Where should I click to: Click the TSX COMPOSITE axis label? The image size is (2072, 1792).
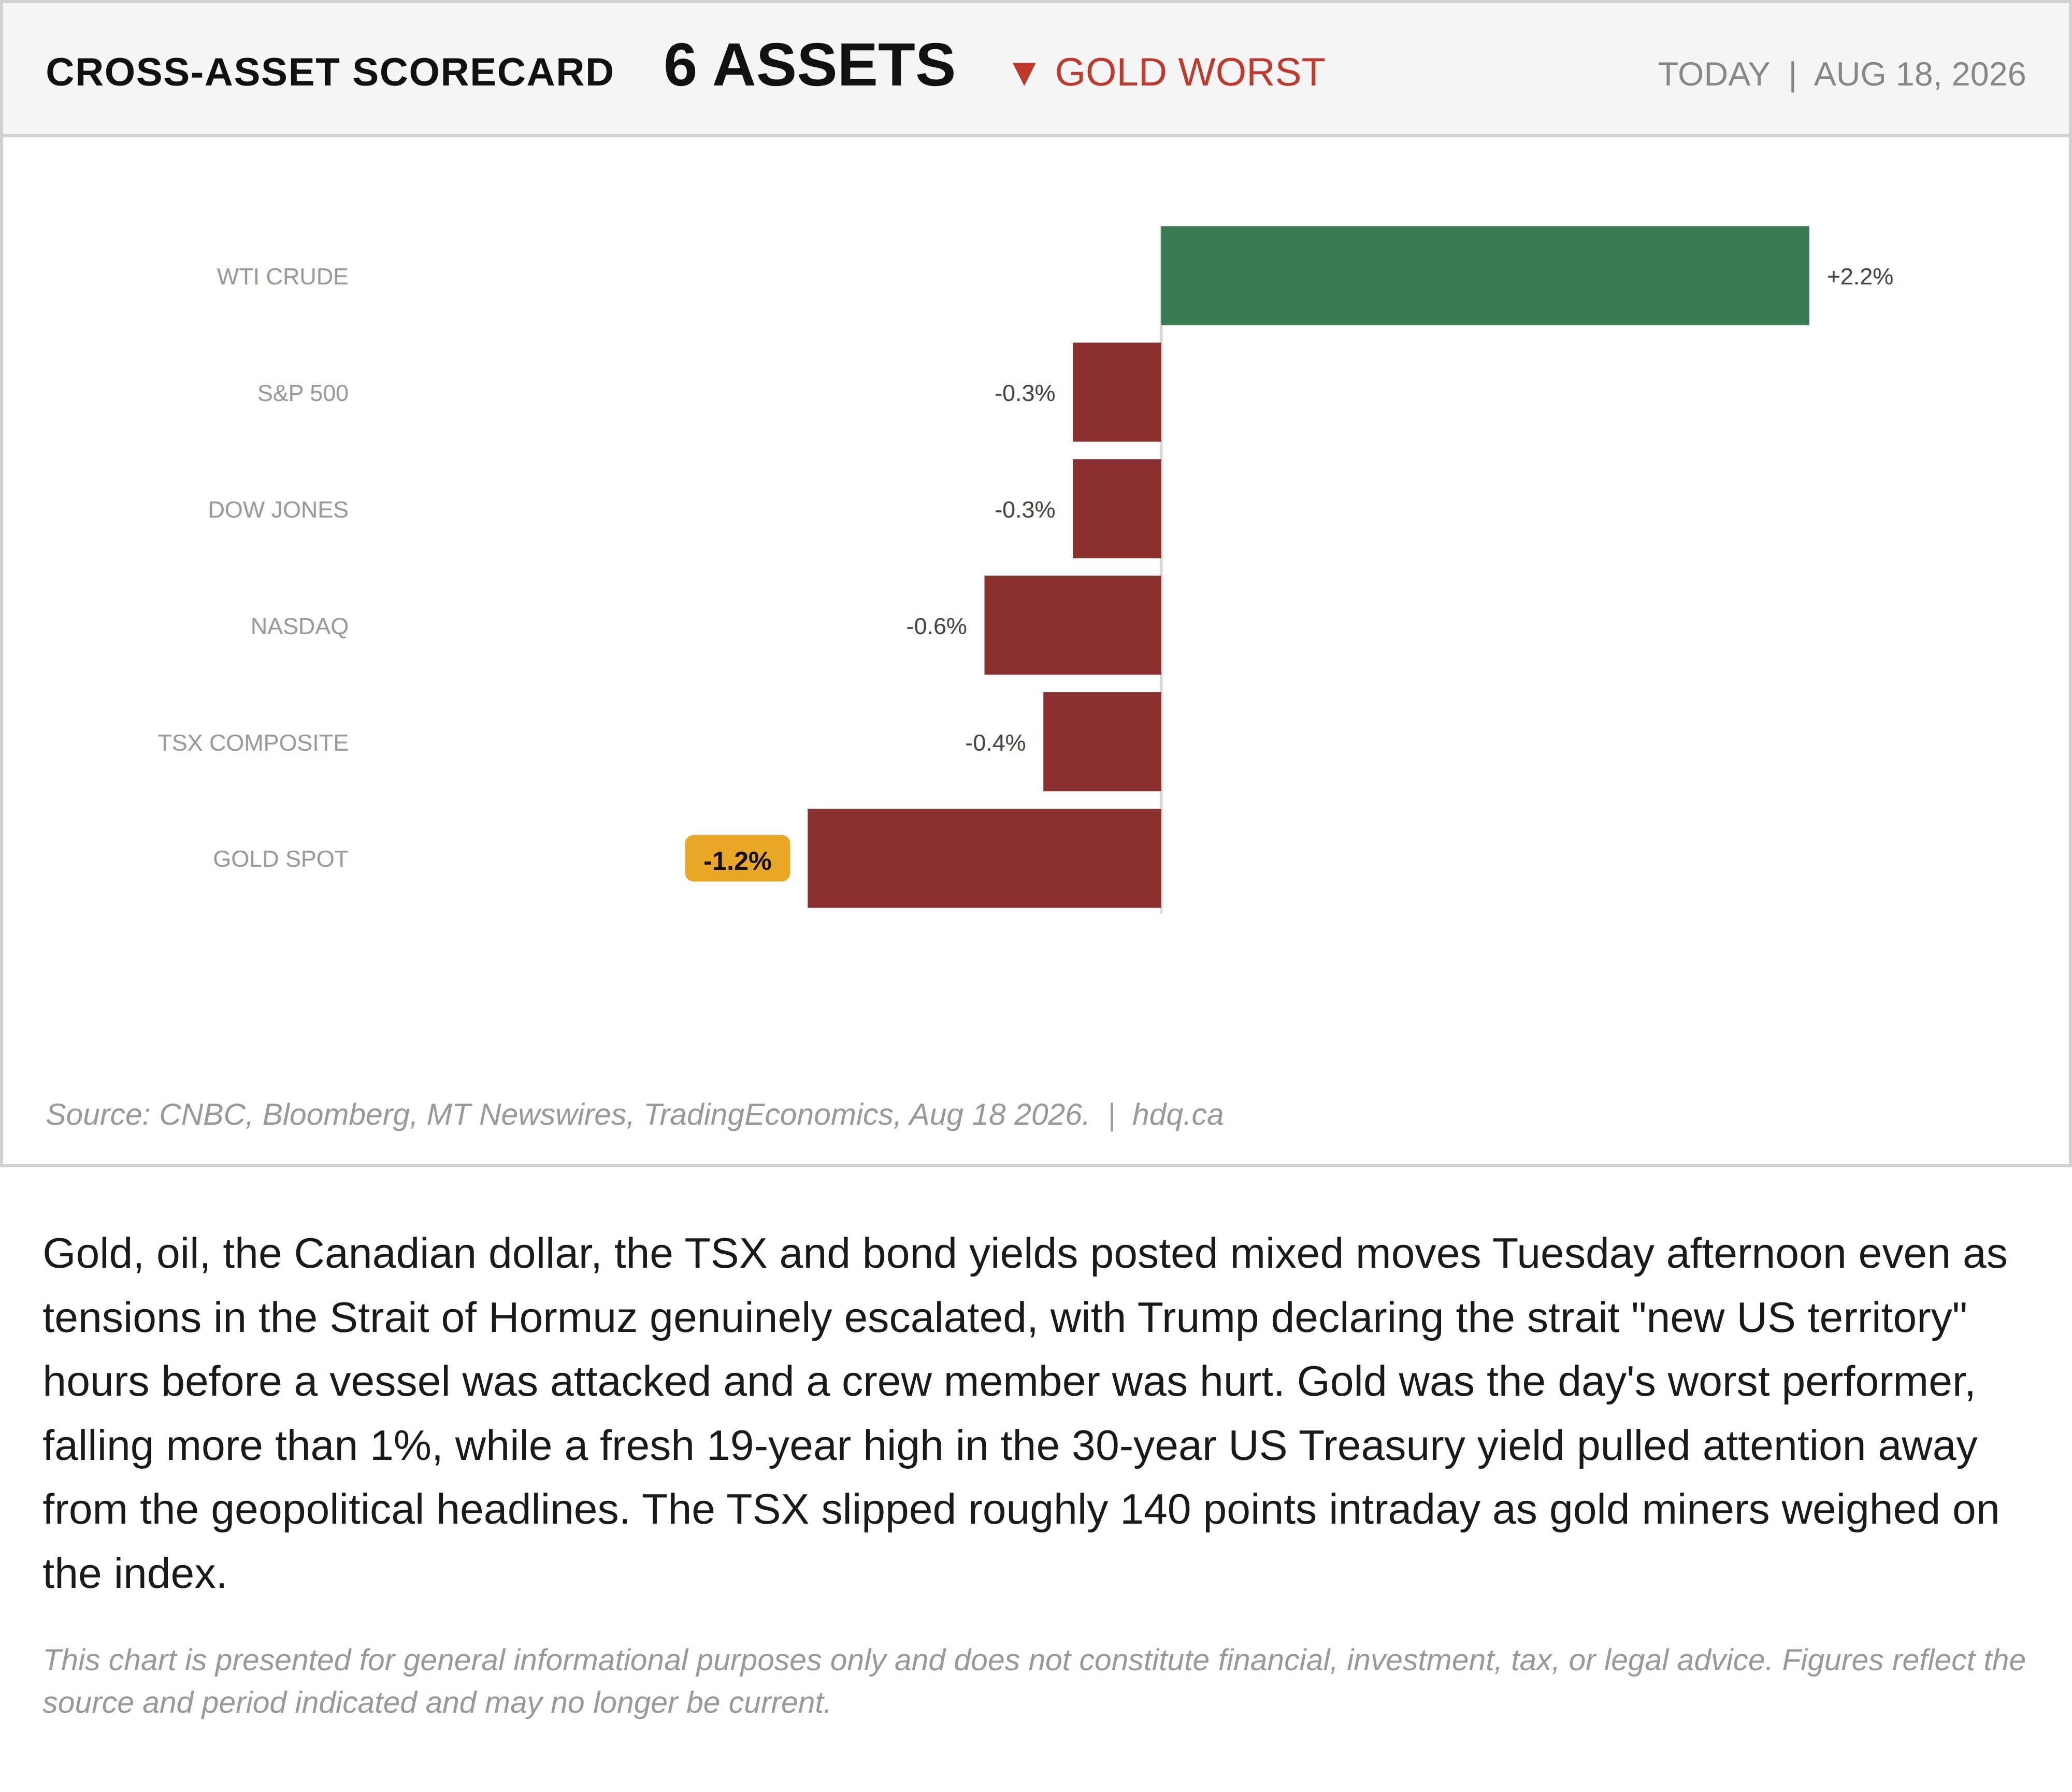tap(253, 743)
